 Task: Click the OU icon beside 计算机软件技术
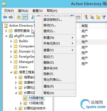20,108
